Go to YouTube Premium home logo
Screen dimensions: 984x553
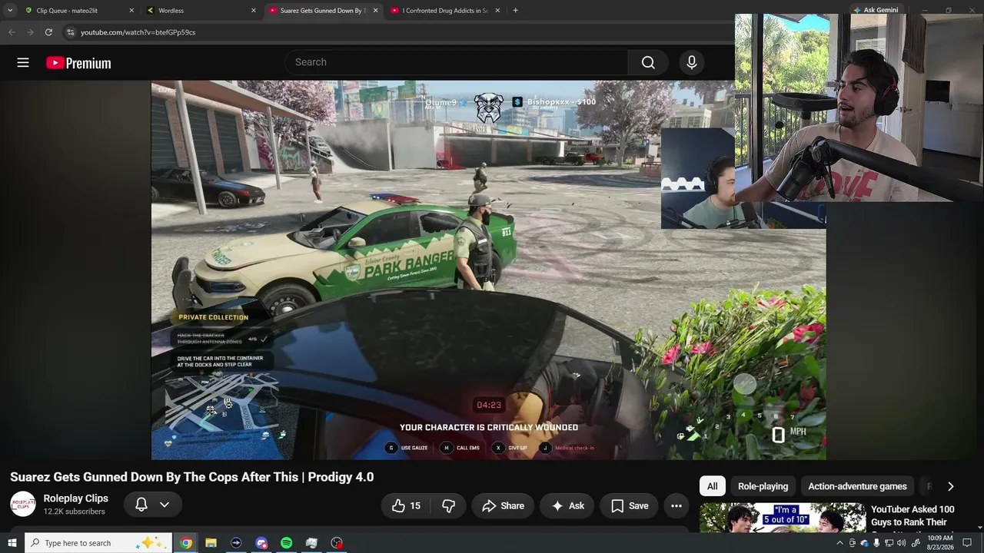[x=78, y=63]
